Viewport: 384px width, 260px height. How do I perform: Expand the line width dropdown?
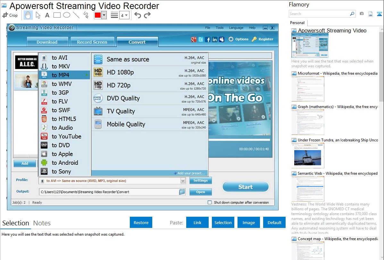coord(126,15)
